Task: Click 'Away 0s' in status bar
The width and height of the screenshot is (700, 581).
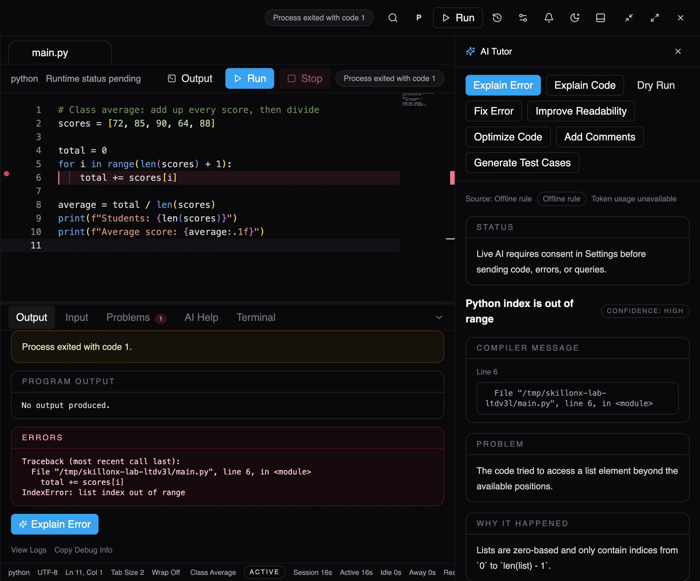Action: [422, 572]
